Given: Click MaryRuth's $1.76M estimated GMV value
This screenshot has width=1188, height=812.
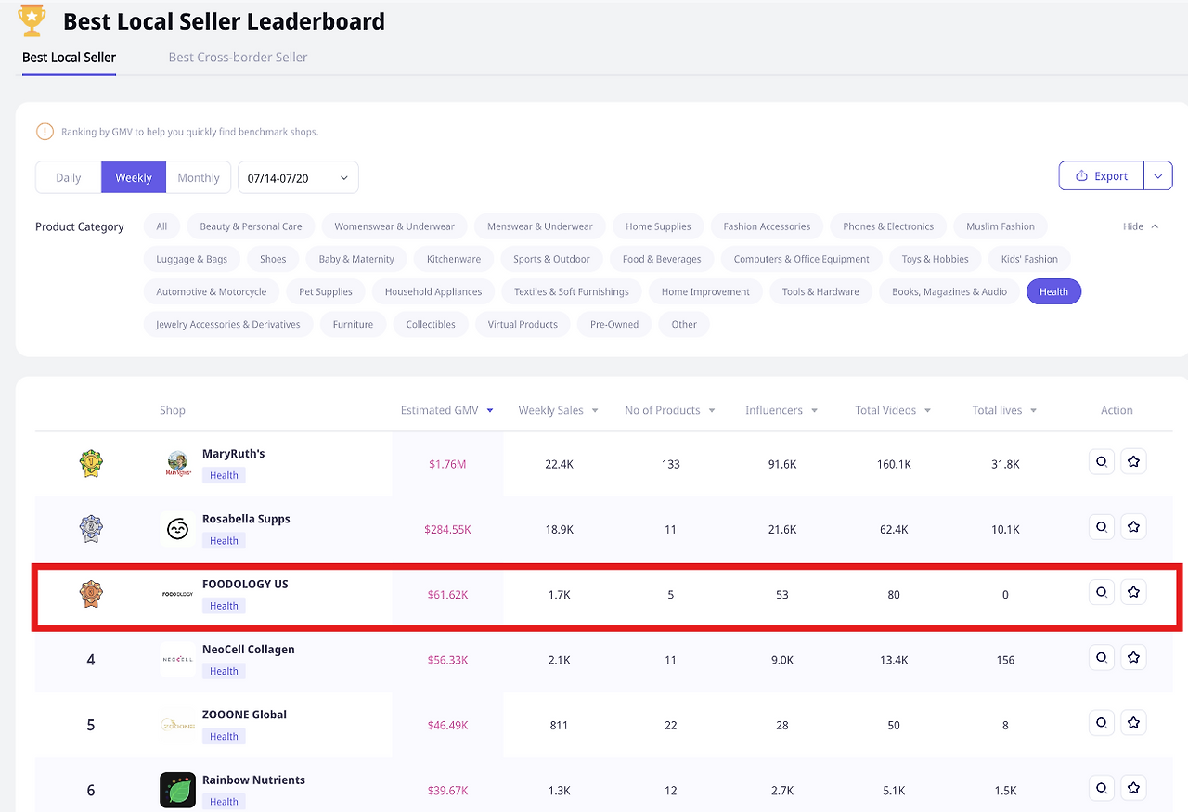Looking at the screenshot, I should (447, 464).
